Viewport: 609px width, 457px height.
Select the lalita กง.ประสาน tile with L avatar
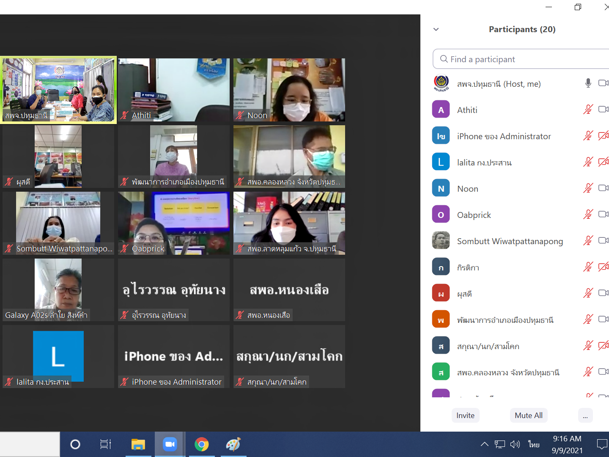(x=58, y=357)
